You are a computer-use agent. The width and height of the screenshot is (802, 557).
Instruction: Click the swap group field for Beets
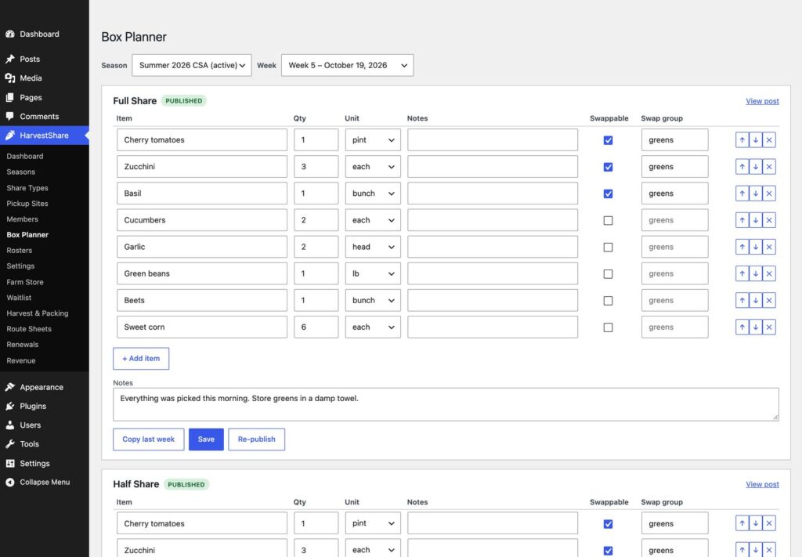point(674,300)
